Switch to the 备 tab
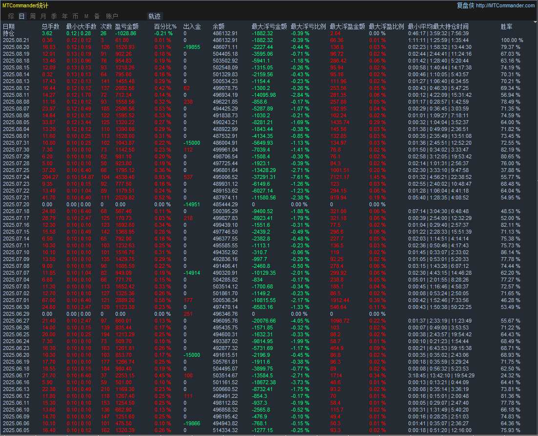 (97, 16)
